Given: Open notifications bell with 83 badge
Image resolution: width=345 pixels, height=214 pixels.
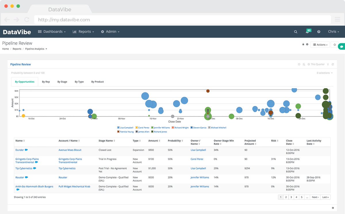Looking at the screenshot, I should pyautogui.click(x=308, y=31).
